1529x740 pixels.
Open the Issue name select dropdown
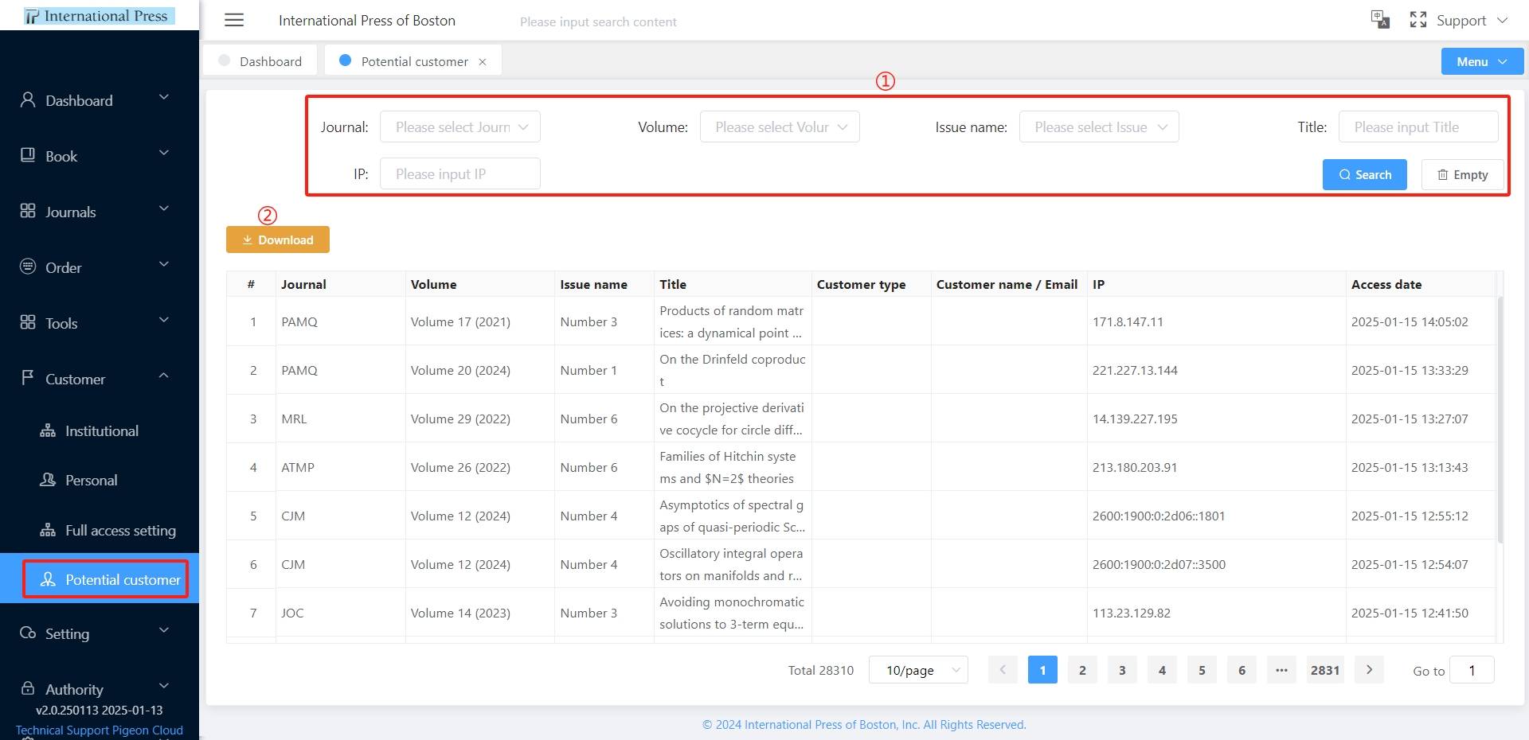pos(1099,127)
